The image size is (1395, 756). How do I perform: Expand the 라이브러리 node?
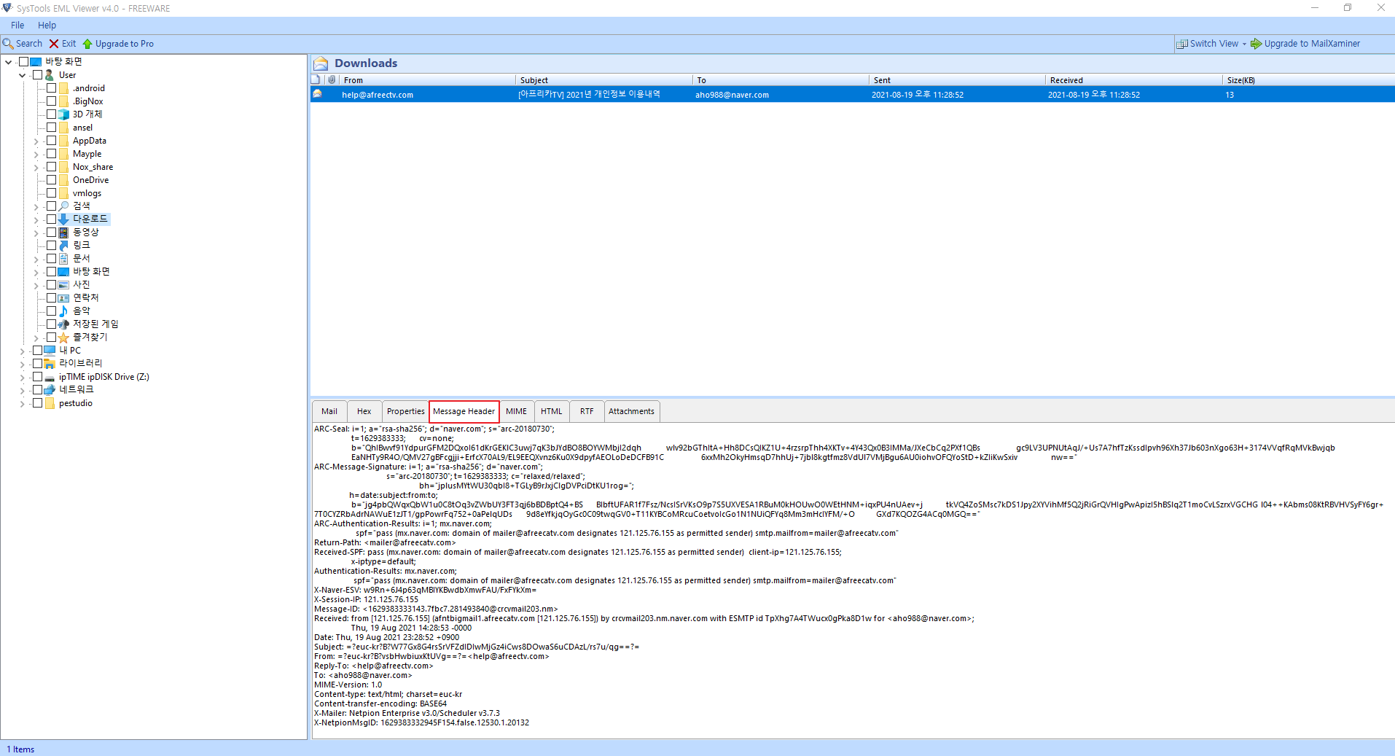23,365
